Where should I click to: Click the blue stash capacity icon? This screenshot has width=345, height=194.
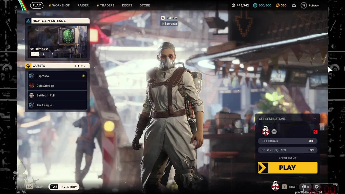tap(255, 5)
